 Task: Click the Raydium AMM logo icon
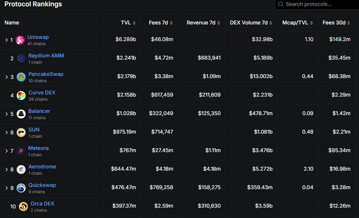[21, 58]
